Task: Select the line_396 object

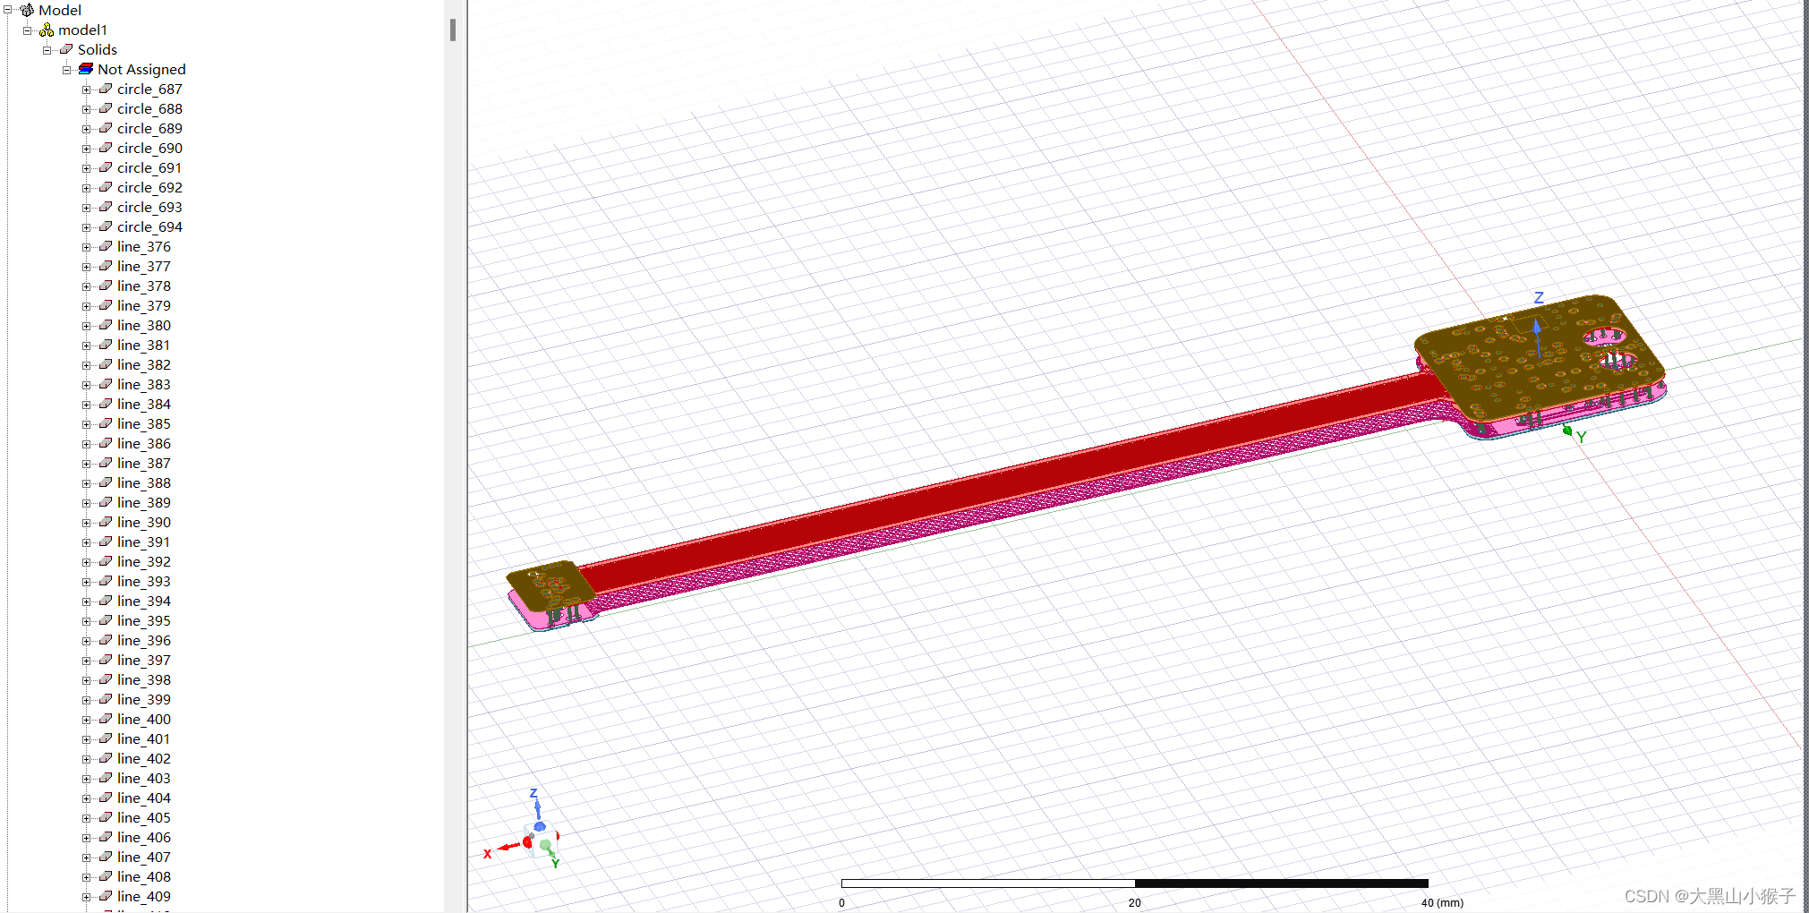Action: [143, 640]
